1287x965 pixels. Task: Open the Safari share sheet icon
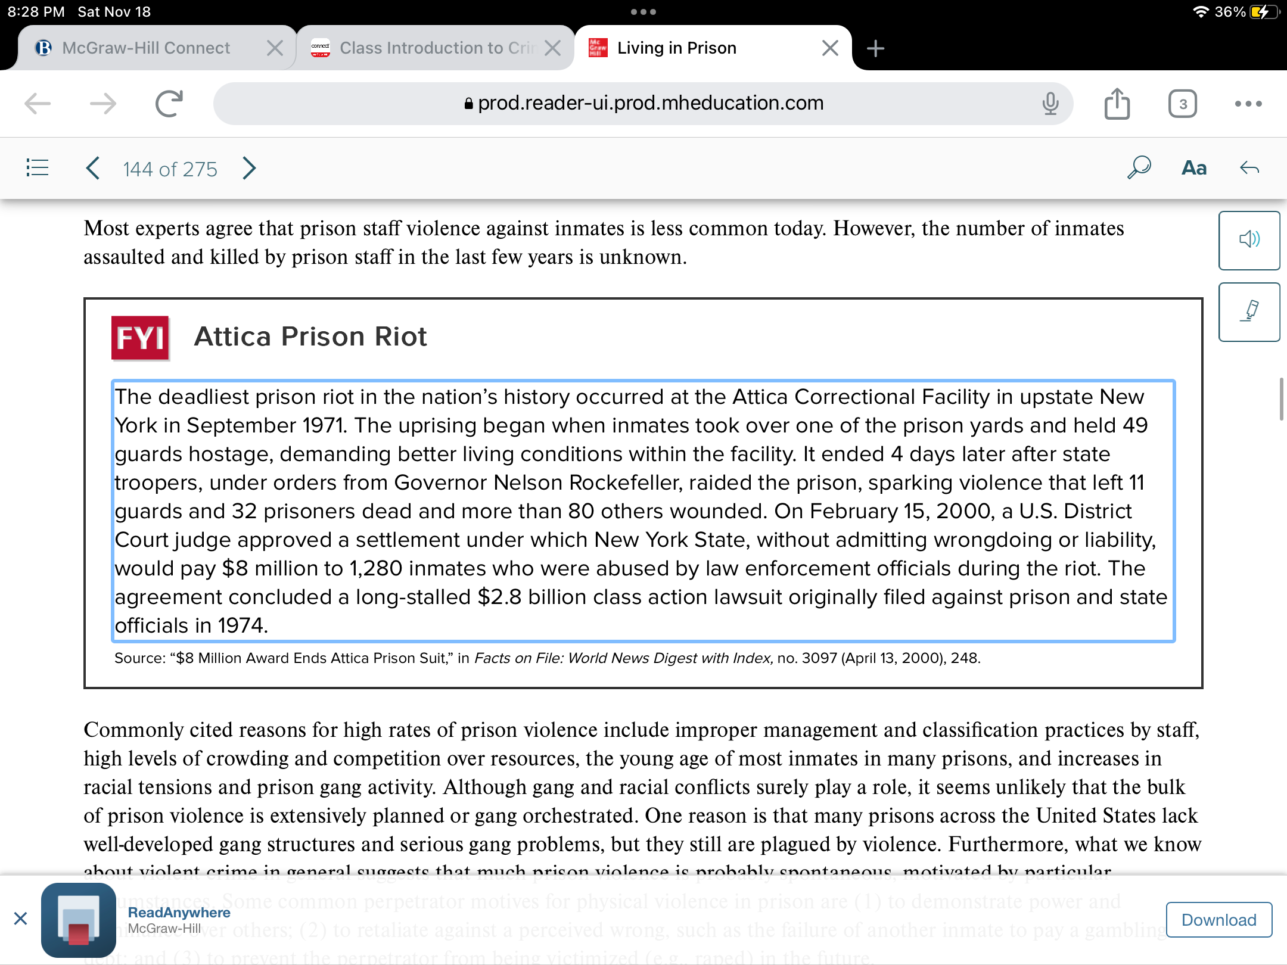pos(1118,103)
